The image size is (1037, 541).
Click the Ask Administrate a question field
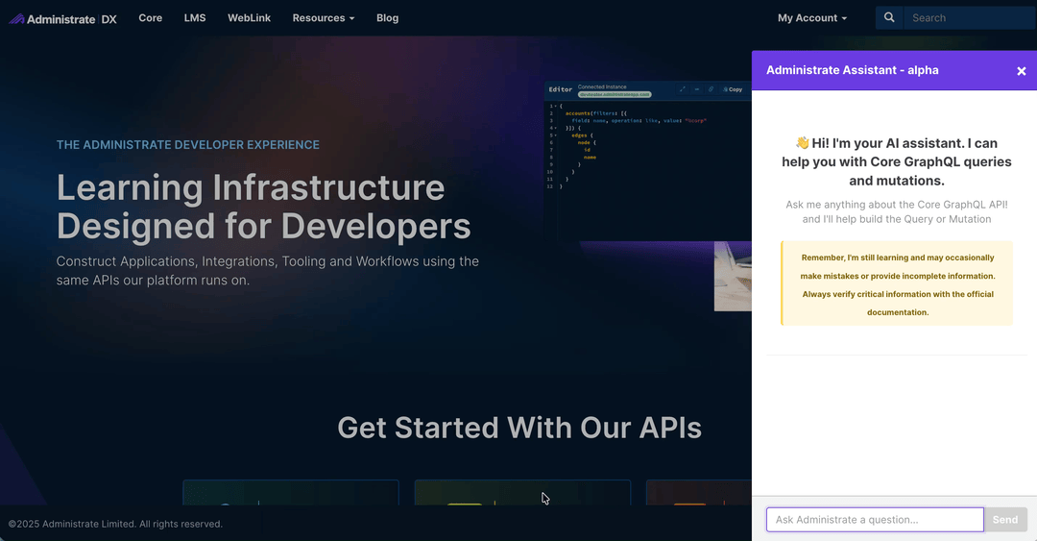pyautogui.click(x=875, y=520)
